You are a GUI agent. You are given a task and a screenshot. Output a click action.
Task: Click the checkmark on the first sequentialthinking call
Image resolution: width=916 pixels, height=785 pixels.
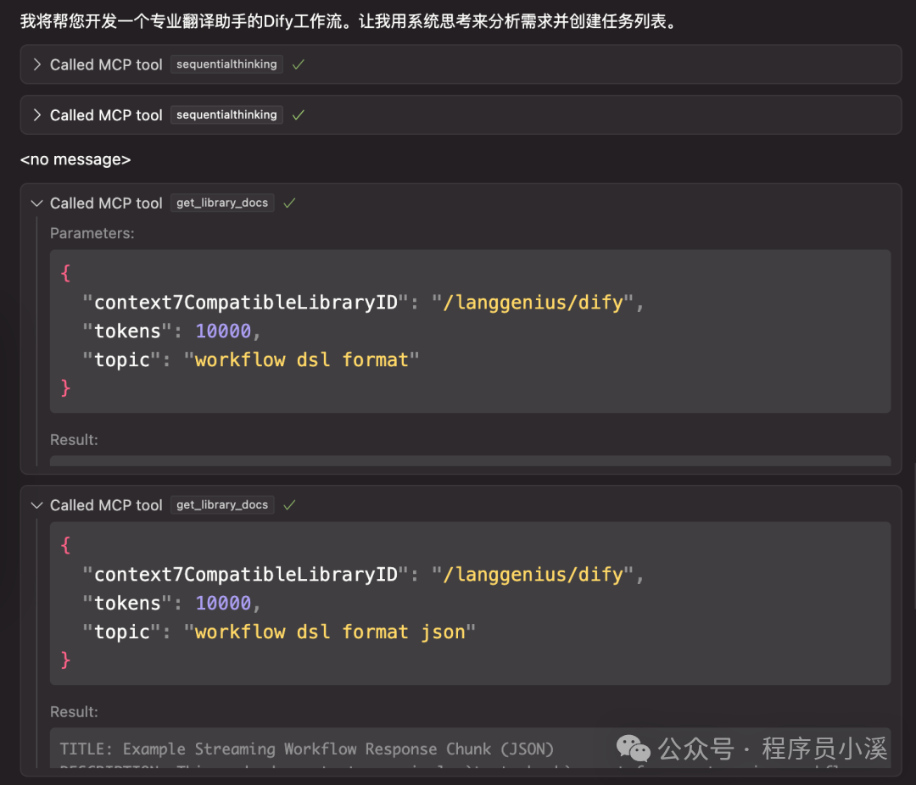coord(297,64)
